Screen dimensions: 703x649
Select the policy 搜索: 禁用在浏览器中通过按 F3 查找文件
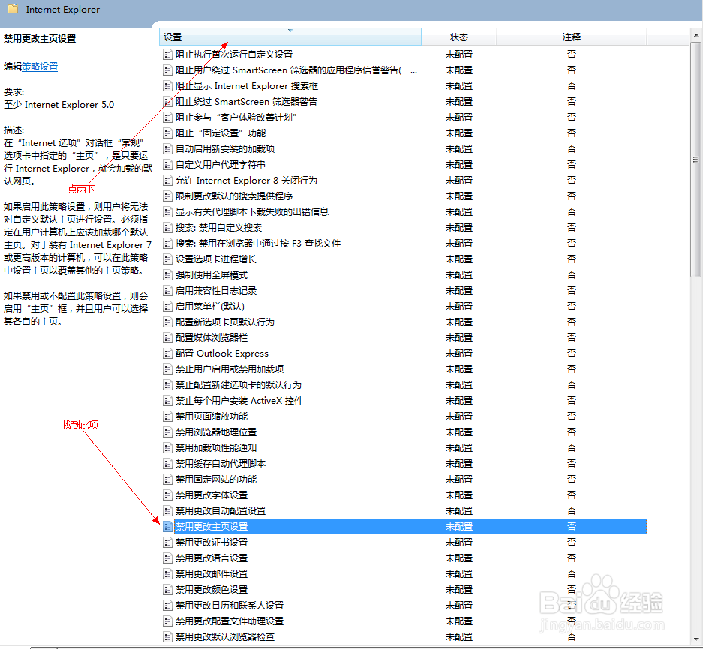[258, 244]
